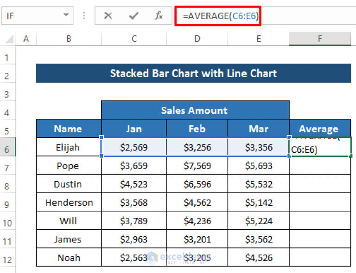
Task: Click the Select All corner triangle
Action: (x=9, y=39)
